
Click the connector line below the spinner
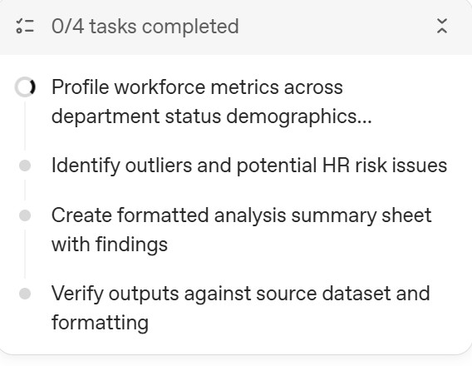(25, 126)
